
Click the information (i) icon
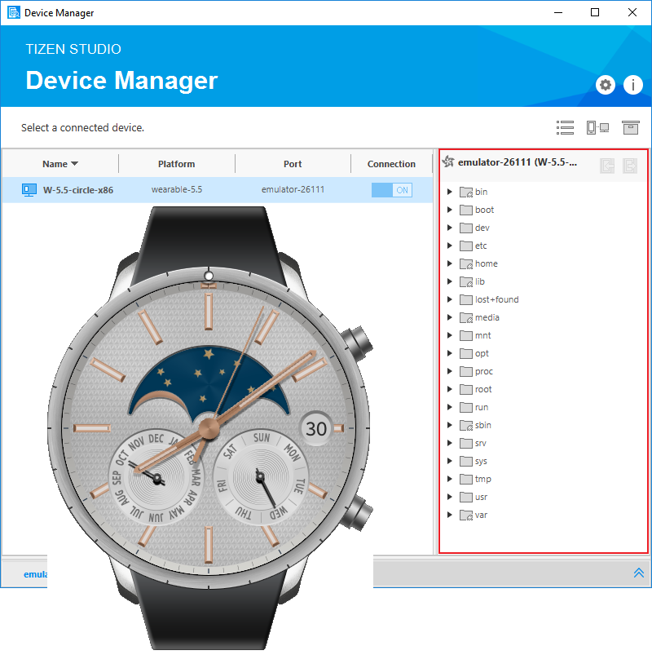[x=632, y=85]
